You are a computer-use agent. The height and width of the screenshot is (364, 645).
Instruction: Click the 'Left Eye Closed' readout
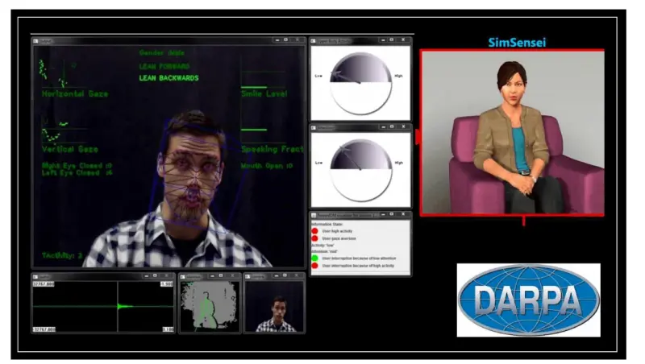pos(77,172)
